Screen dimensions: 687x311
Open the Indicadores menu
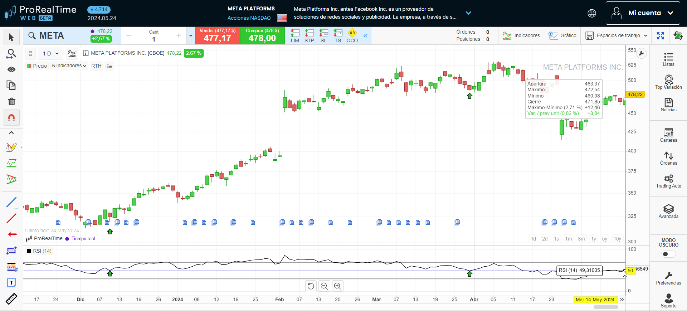pos(521,35)
